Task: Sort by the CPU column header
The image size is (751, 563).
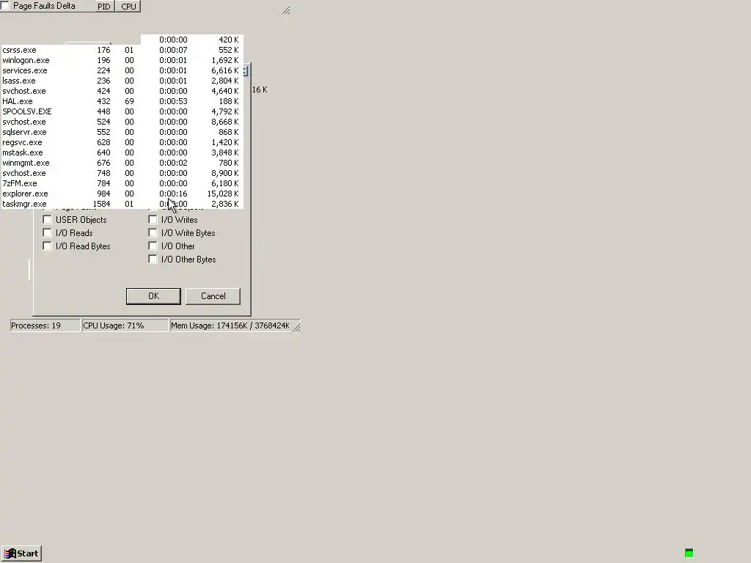Action: pos(128,6)
